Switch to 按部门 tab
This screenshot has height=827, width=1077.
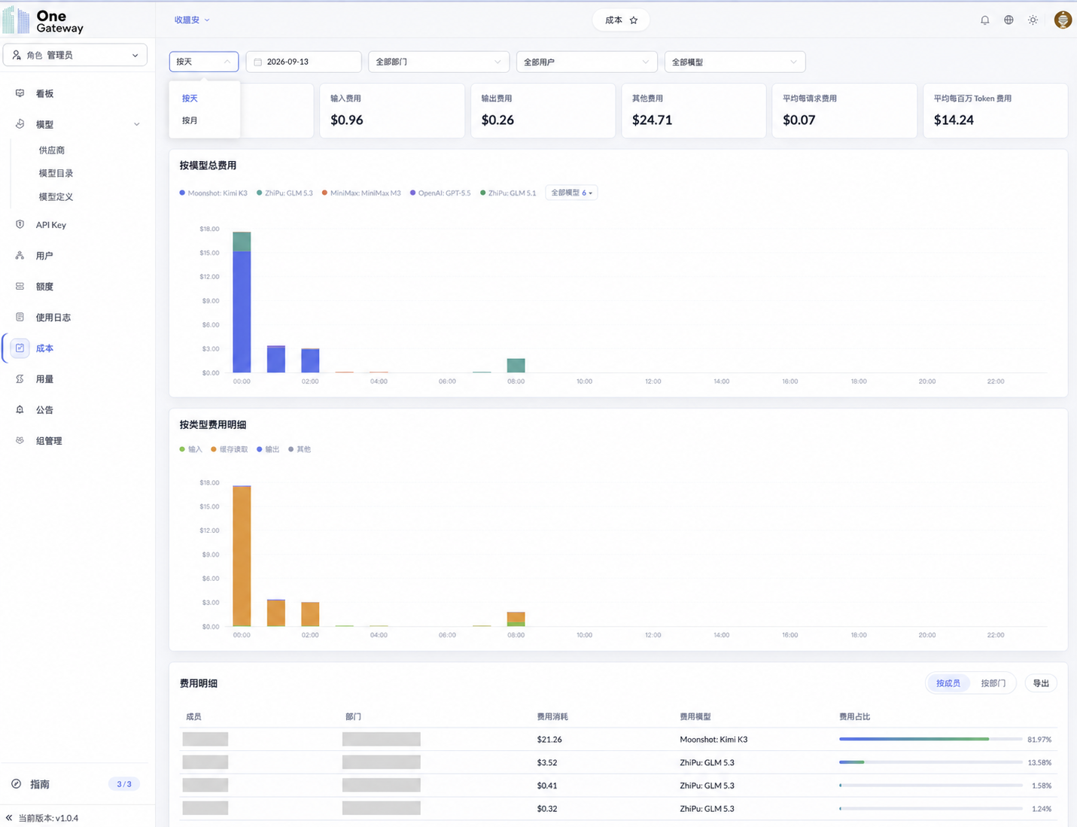point(993,683)
